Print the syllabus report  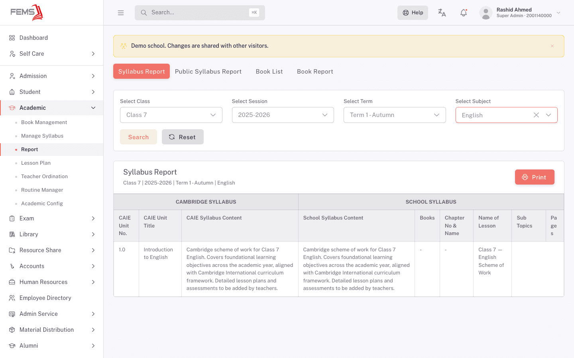click(535, 177)
